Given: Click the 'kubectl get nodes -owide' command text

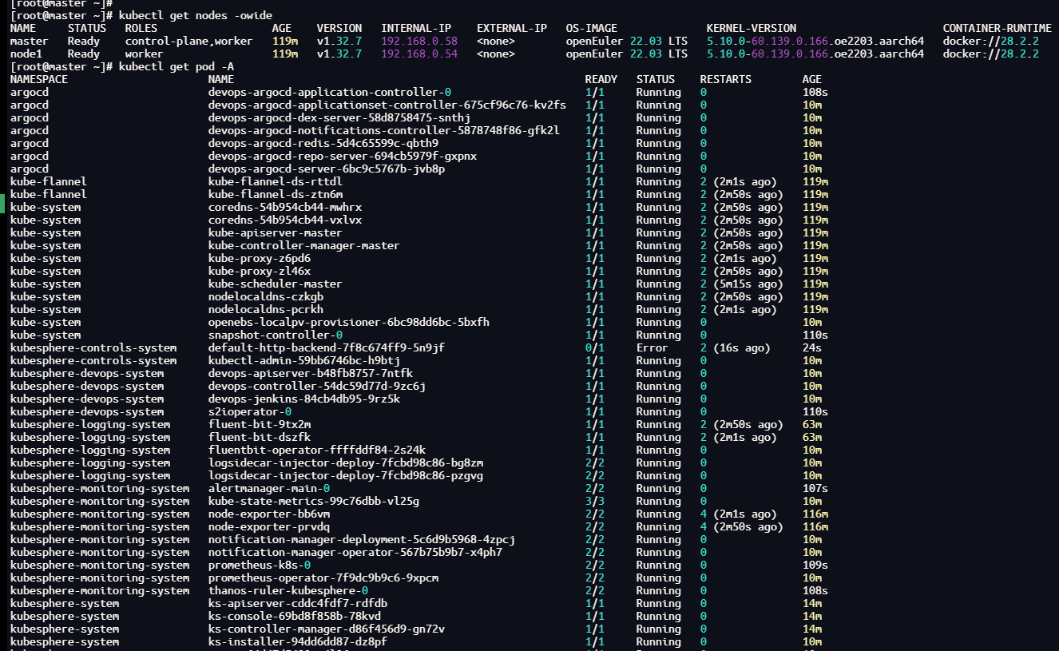Looking at the screenshot, I should pyautogui.click(x=196, y=16).
